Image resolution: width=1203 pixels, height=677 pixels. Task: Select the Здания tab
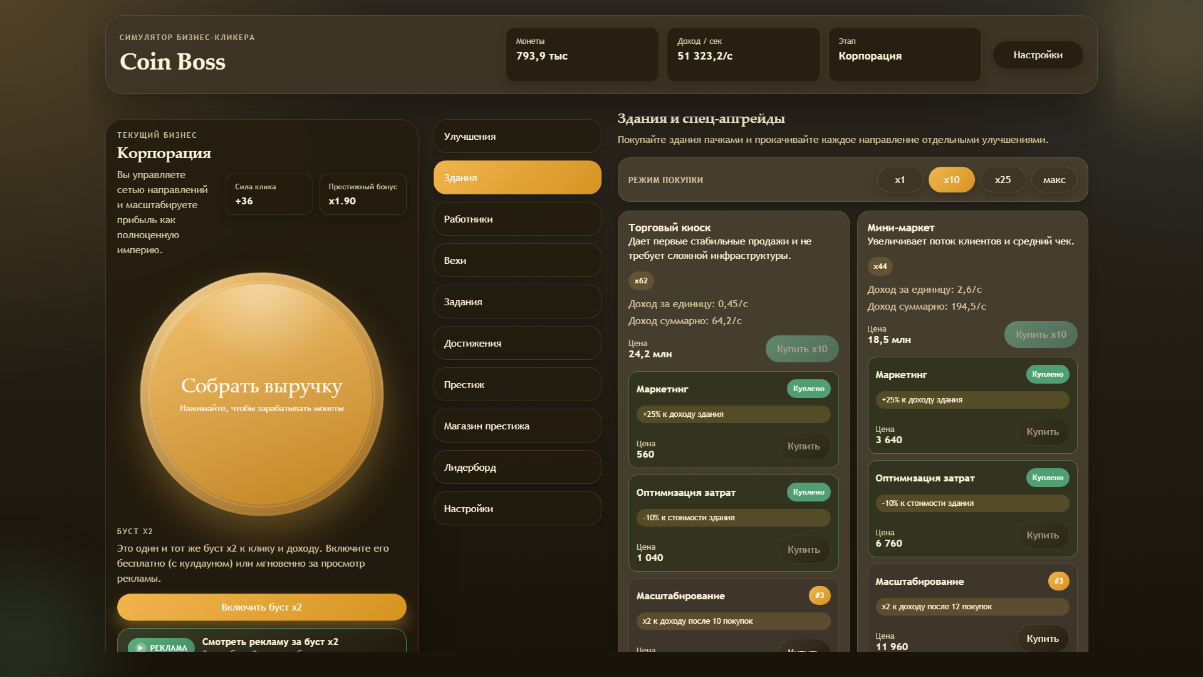click(517, 177)
